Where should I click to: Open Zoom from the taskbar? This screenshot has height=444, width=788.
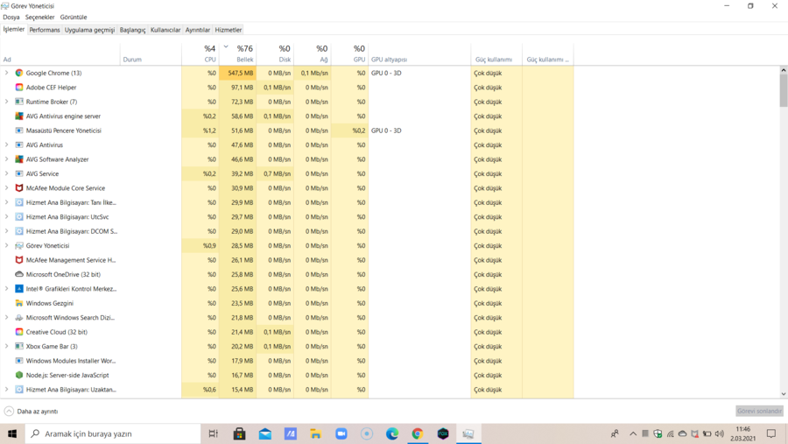pyautogui.click(x=341, y=433)
